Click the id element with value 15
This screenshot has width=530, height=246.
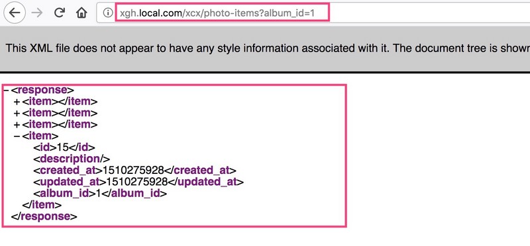point(64,147)
